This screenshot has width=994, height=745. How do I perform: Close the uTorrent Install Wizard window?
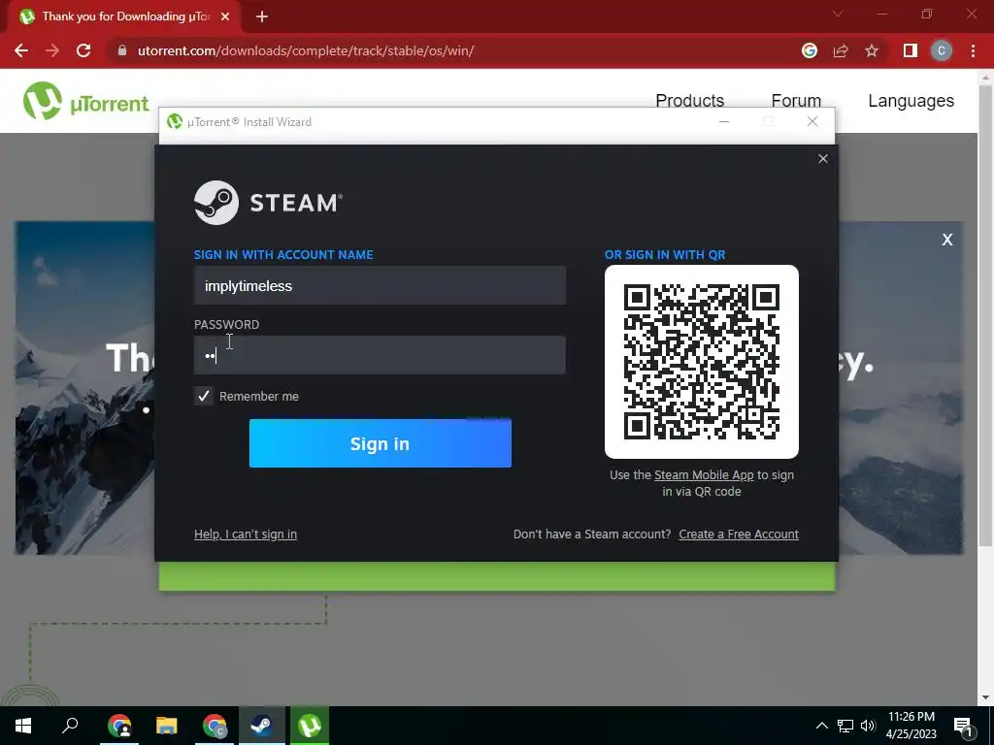(812, 121)
